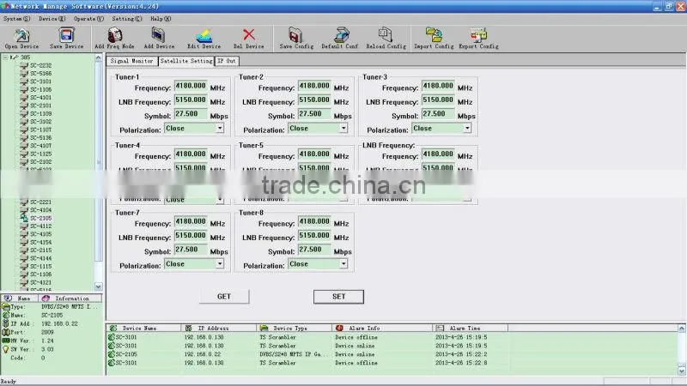Open the Device menu
This screenshot has width=687, height=386.
52,19
